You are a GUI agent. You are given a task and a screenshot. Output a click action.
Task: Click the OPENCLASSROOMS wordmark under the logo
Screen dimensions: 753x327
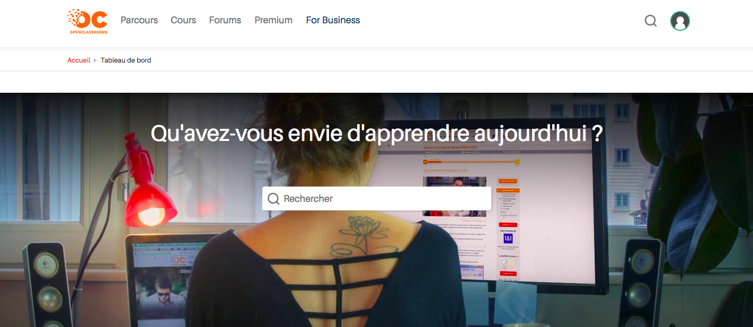click(87, 32)
